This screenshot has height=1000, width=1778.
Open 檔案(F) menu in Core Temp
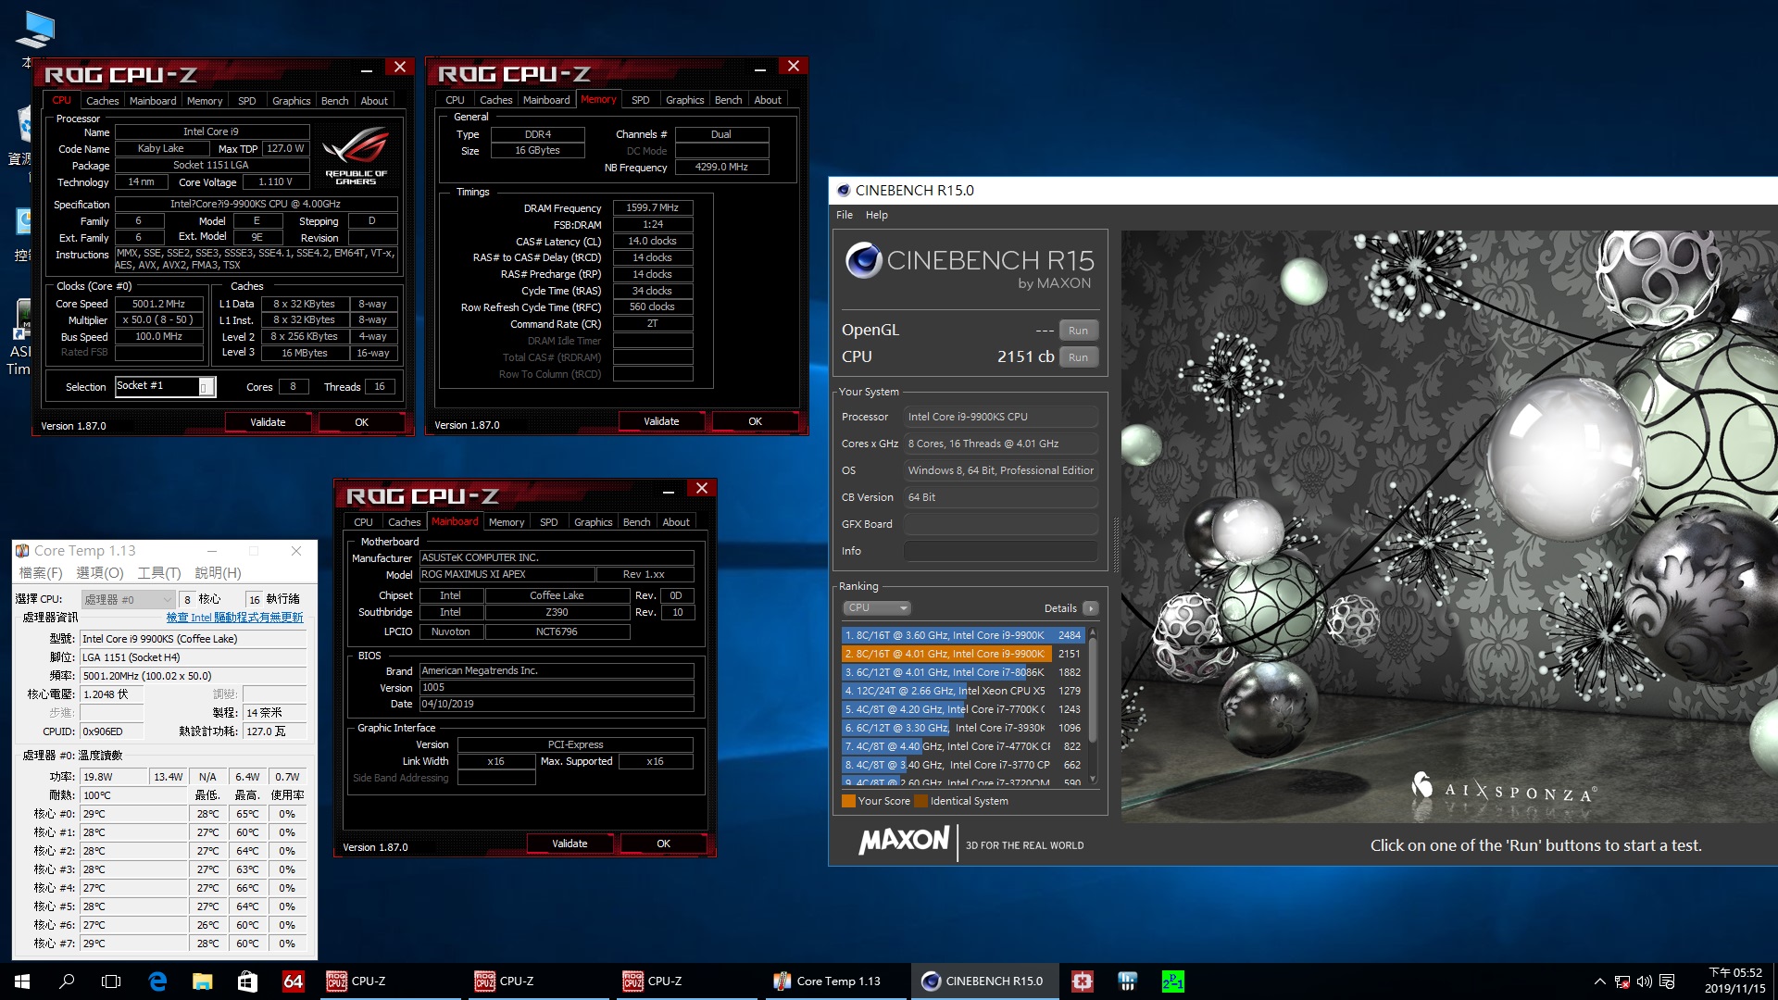tap(41, 573)
